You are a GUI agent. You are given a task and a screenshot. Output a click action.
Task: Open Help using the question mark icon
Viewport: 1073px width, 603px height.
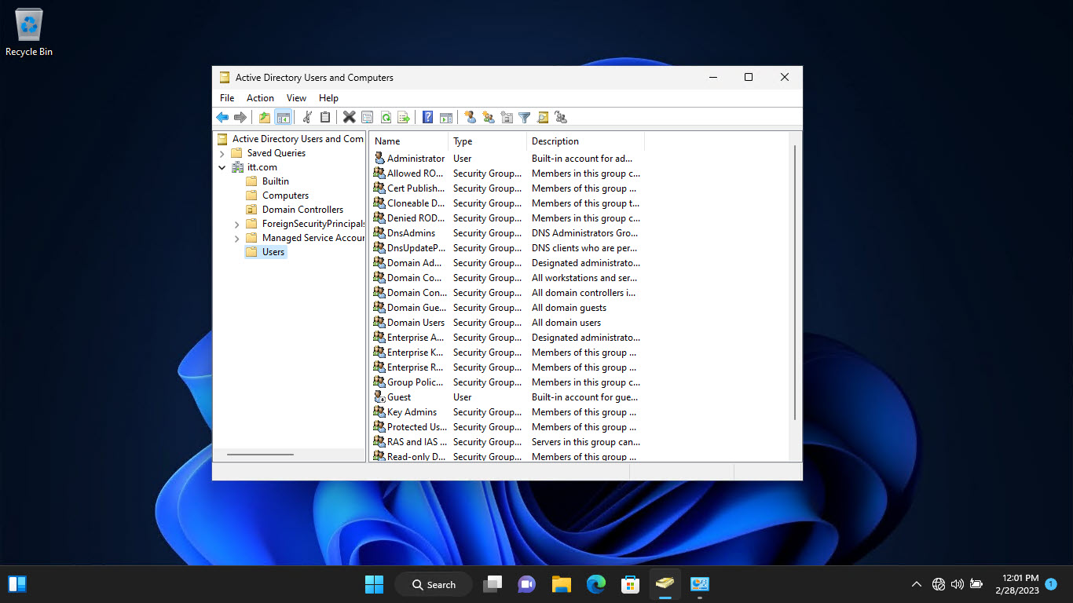pyautogui.click(x=427, y=117)
